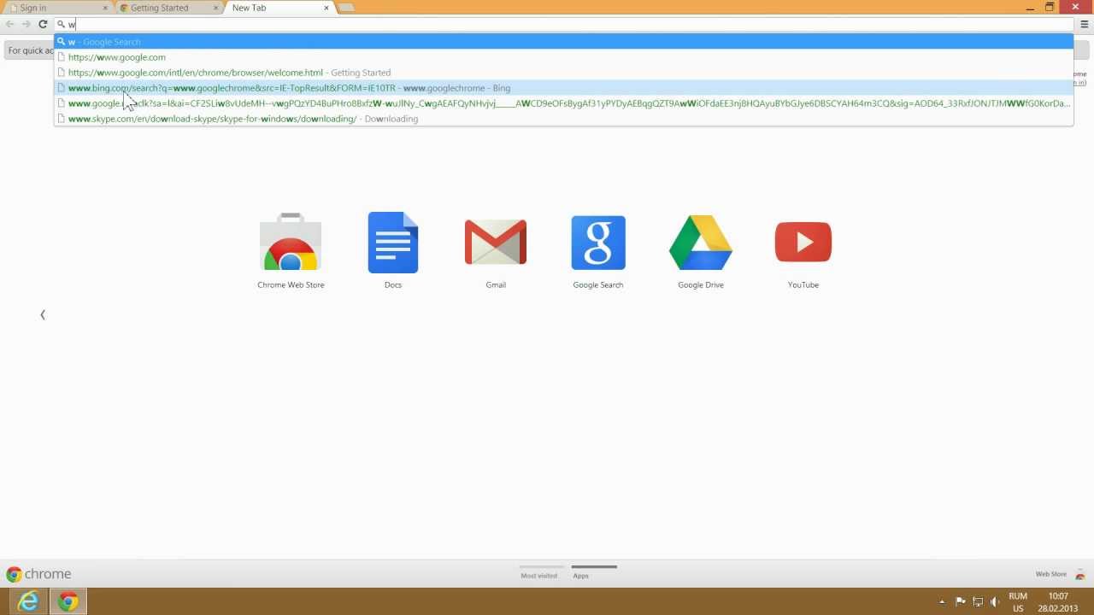The width and height of the screenshot is (1094, 615).
Task: Close the Getting Started tab
Action: (215, 8)
